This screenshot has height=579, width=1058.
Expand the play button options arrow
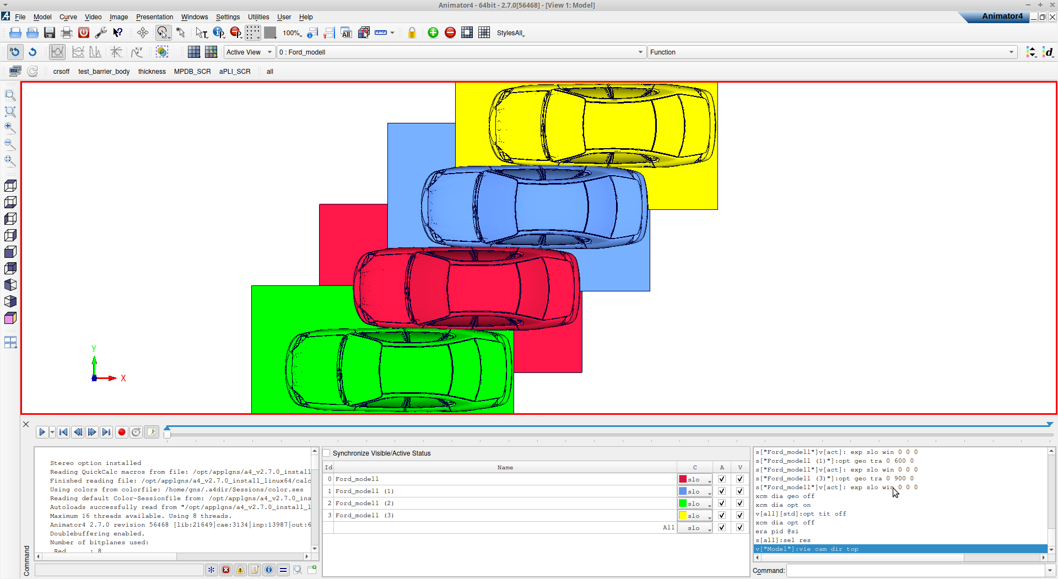tap(52, 432)
